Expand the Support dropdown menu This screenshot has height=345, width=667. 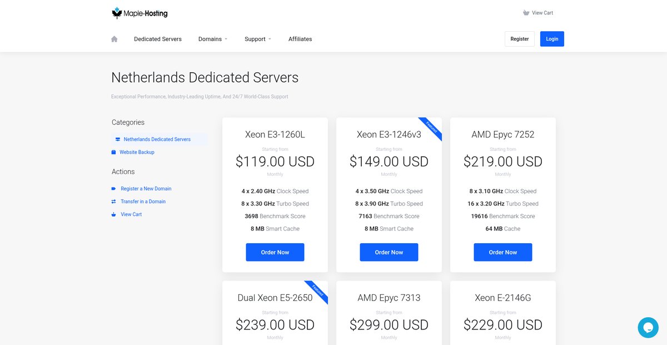point(258,39)
